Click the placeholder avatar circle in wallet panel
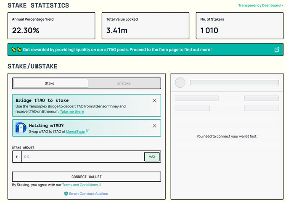The width and height of the screenshot is (286, 202). tap(180, 83)
